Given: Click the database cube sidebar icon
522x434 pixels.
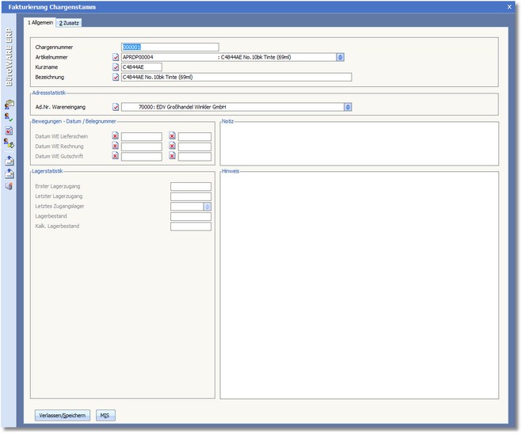Looking at the screenshot, I should tap(9, 186).
